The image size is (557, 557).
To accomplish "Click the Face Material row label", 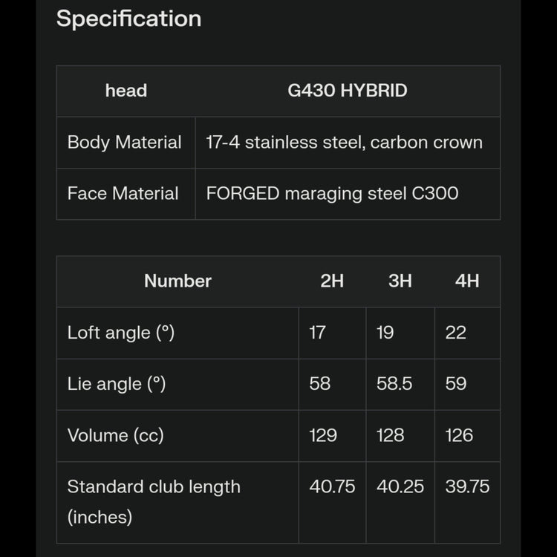I will point(123,193).
